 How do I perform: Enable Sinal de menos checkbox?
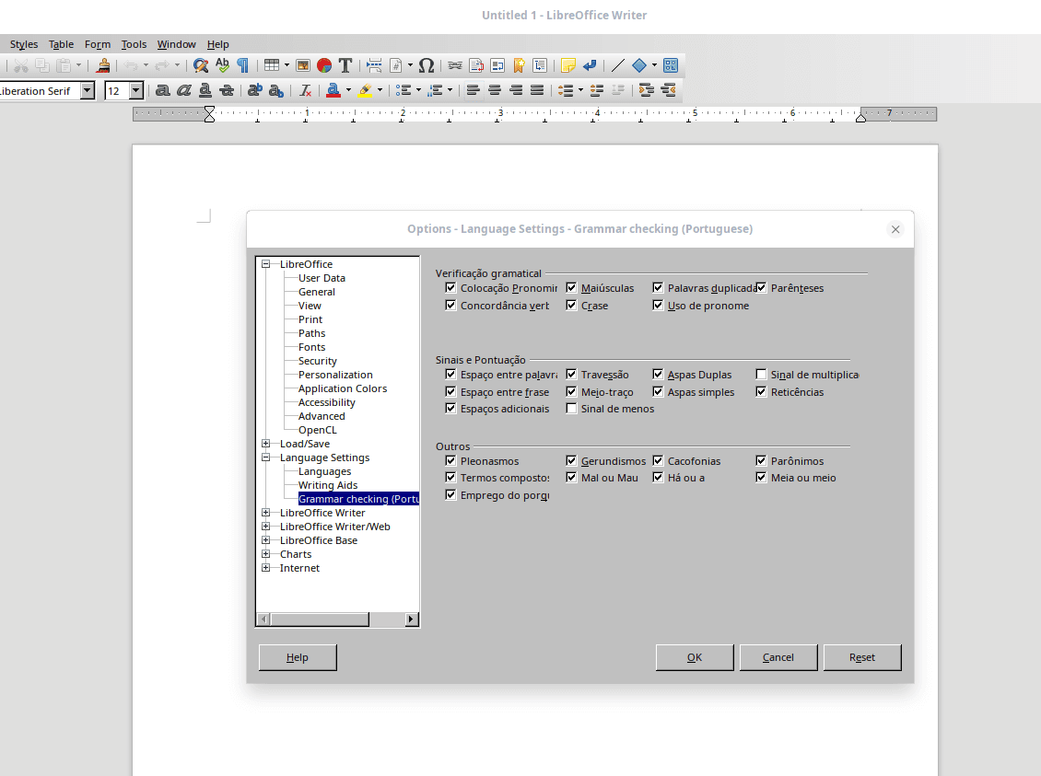click(571, 409)
